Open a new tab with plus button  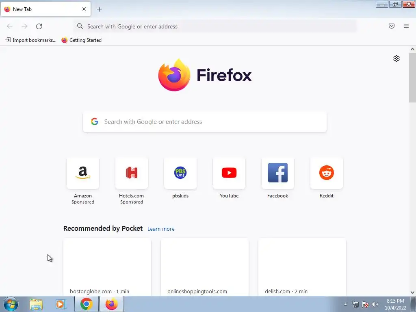click(x=99, y=9)
